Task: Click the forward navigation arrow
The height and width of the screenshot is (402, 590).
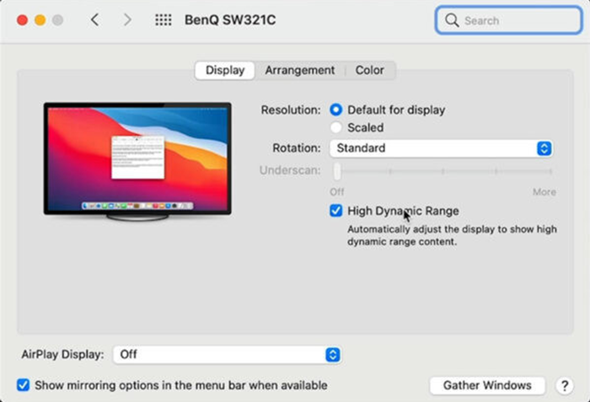Action: click(127, 19)
